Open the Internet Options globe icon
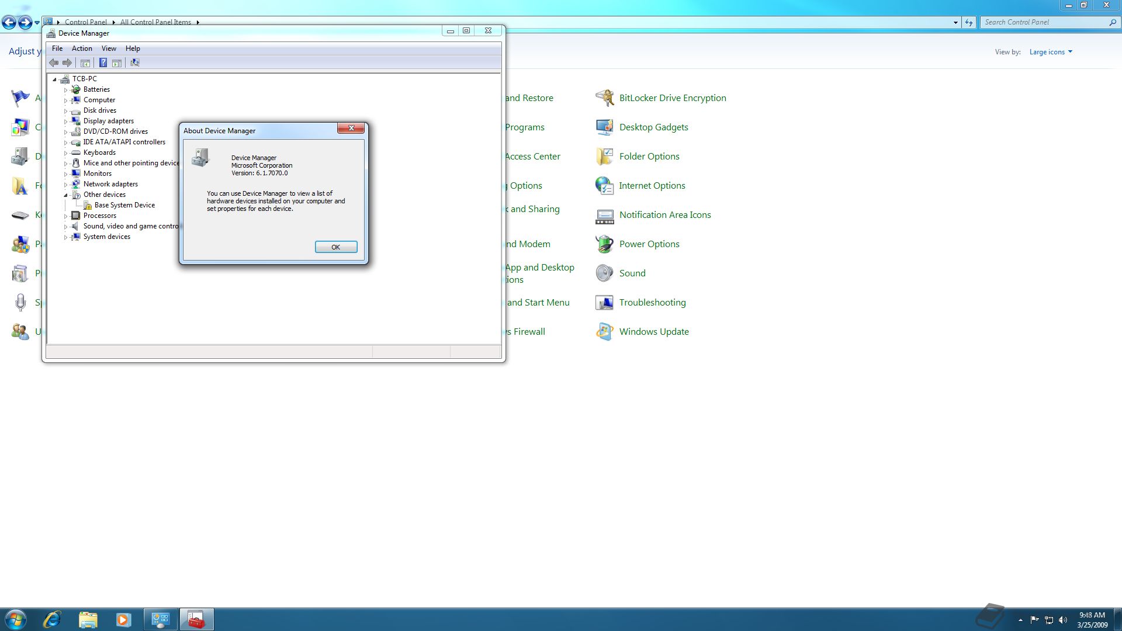Viewport: 1122px width, 631px height. click(604, 185)
